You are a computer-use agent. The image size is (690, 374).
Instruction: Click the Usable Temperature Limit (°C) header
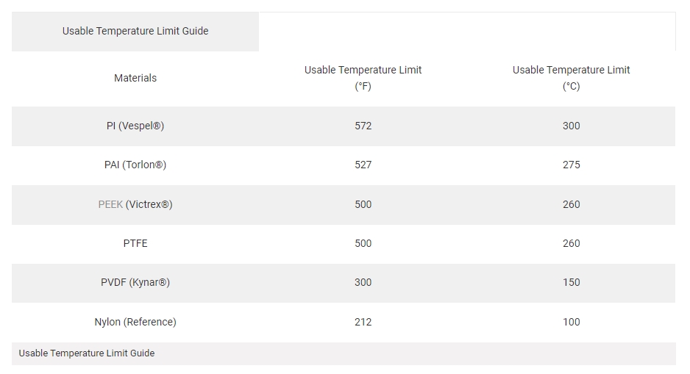[x=571, y=78]
